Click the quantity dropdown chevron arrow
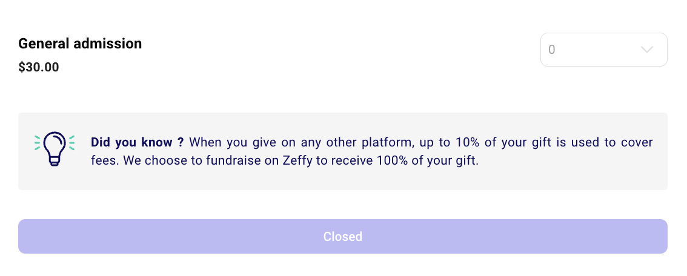The height and width of the screenshot is (276, 687). 647,50
